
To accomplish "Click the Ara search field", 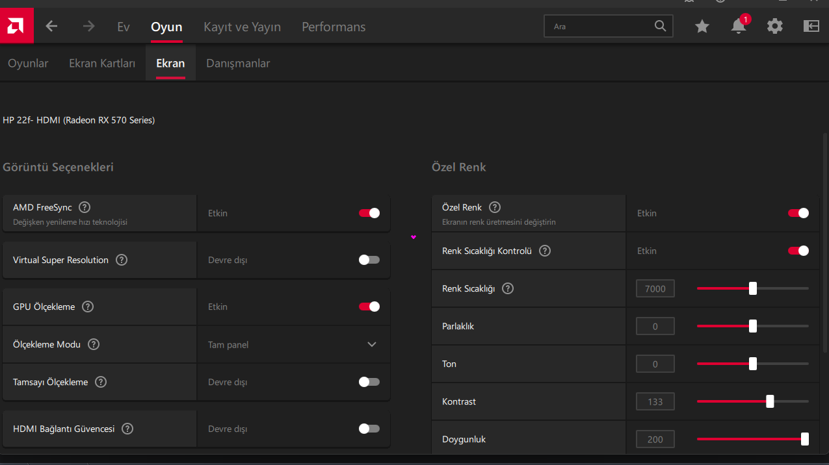I will [608, 26].
